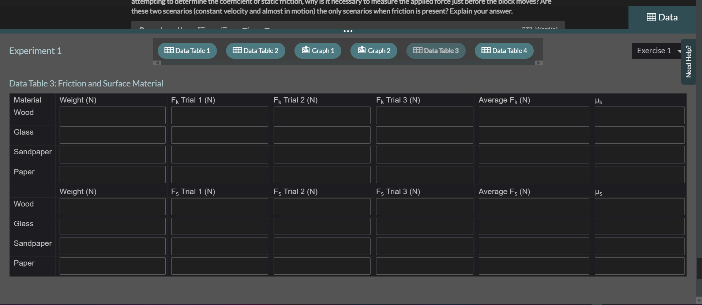Viewport: 702px width, 305px height.
Task: Click Sandpaper μk input field
Action: pos(640,155)
